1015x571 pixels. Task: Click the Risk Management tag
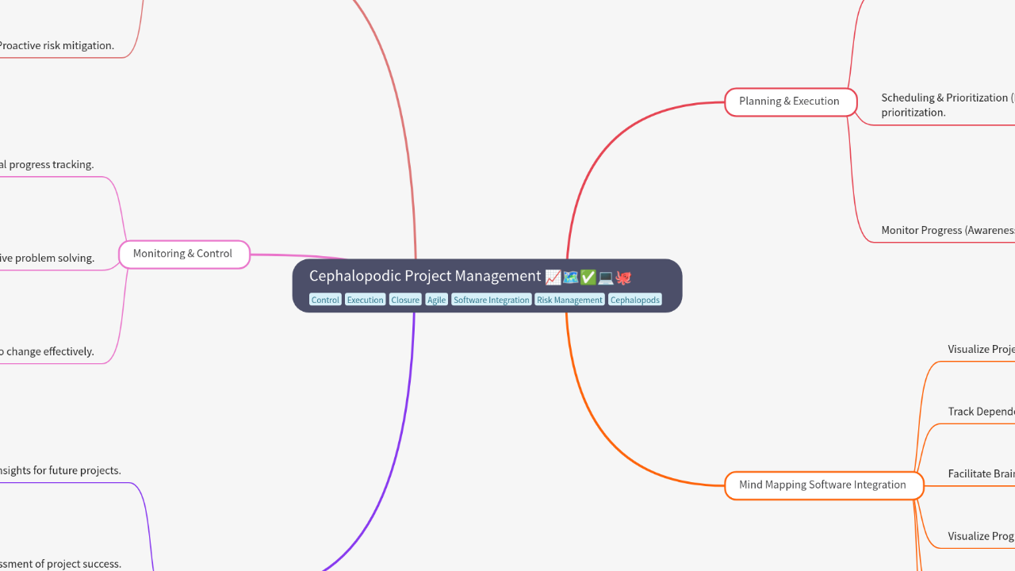tap(569, 300)
